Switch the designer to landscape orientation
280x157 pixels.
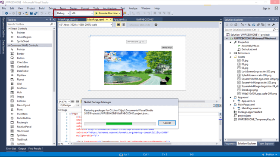(118, 25)
